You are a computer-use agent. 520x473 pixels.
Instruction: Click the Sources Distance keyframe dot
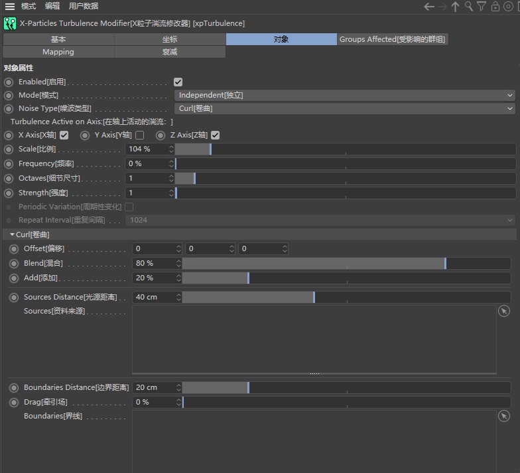click(14, 298)
